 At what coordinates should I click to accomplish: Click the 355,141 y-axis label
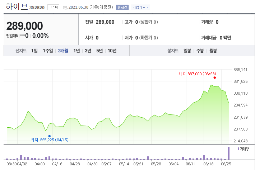[240, 70]
